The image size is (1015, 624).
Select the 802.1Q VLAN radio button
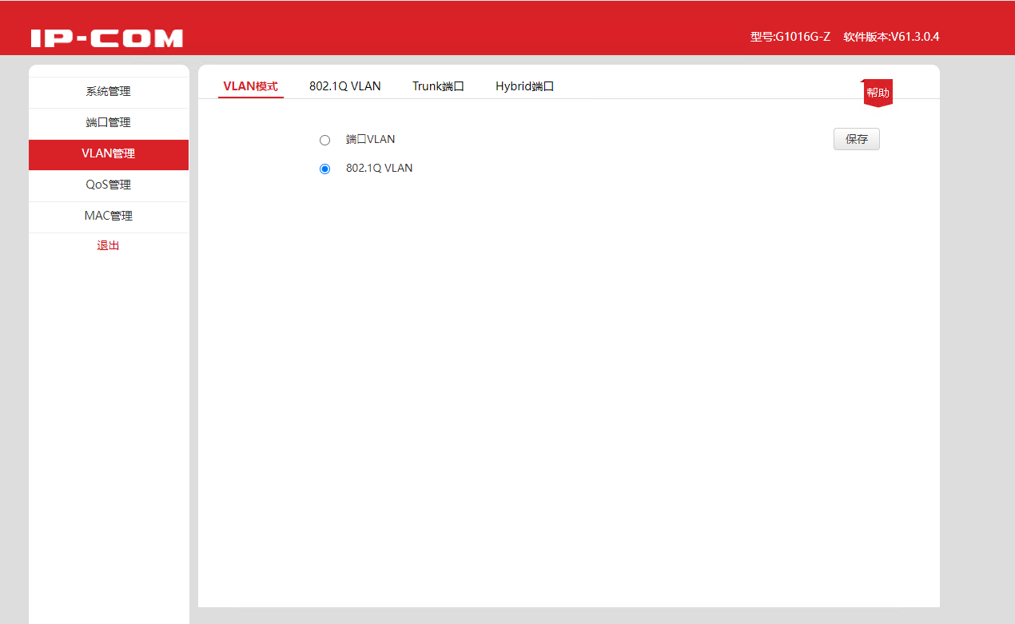click(324, 169)
